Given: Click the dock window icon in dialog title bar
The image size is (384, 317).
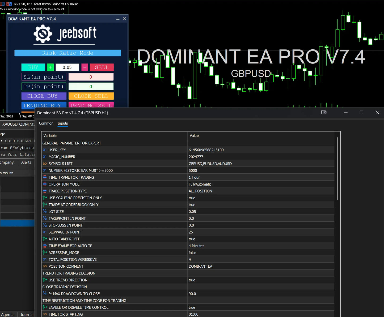Looking at the screenshot, I should (x=324, y=113).
